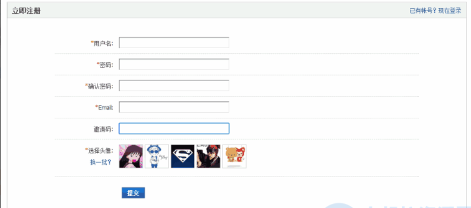Click the 提交 submit button
Viewport: 471px width, 208px height.
click(x=133, y=193)
